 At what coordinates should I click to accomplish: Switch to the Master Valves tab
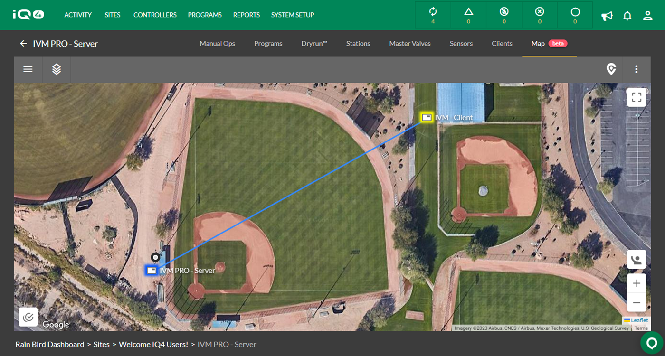[410, 44]
